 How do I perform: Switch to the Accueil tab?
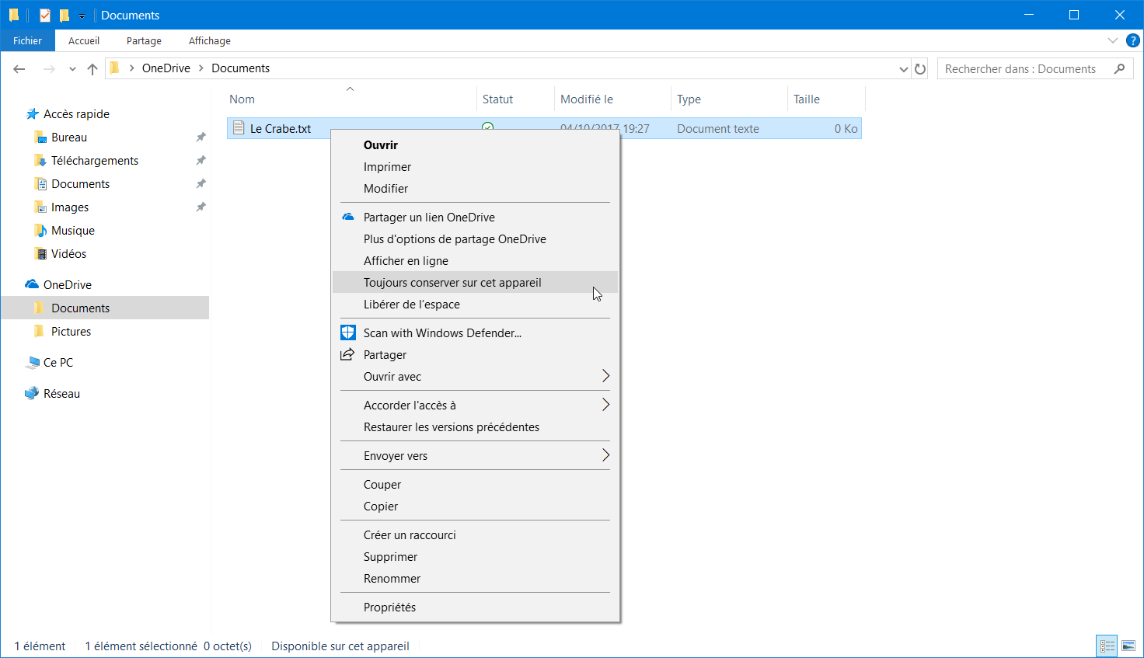click(84, 40)
